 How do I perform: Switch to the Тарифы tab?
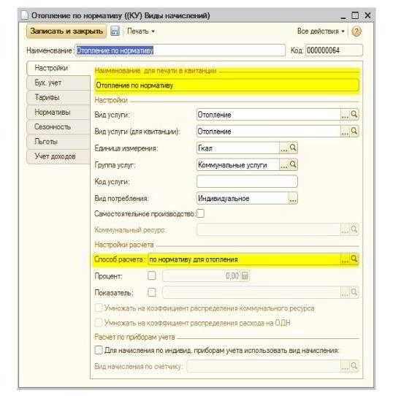pyautogui.click(x=58, y=97)
